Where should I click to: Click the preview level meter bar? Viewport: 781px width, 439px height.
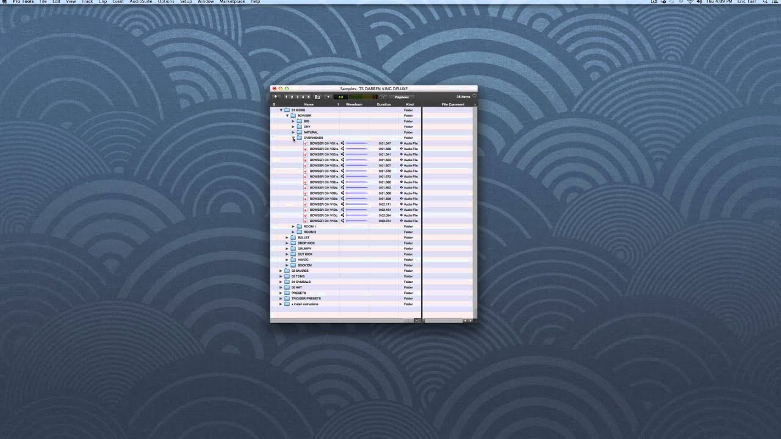point(363,97)
